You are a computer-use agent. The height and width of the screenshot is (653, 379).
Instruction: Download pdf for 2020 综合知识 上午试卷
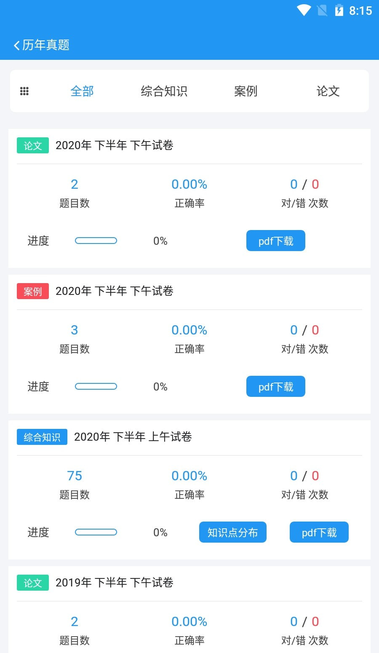tap(319, 533)
